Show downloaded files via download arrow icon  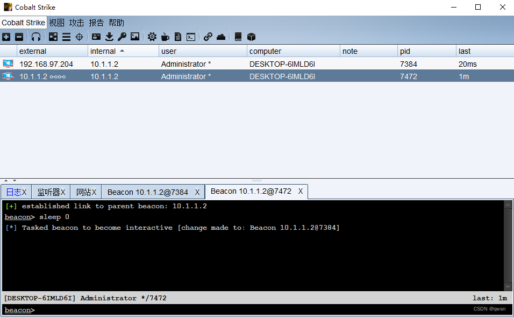tap(109, 37)
